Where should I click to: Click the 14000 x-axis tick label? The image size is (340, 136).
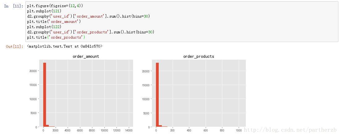click(x=128, y=130)
